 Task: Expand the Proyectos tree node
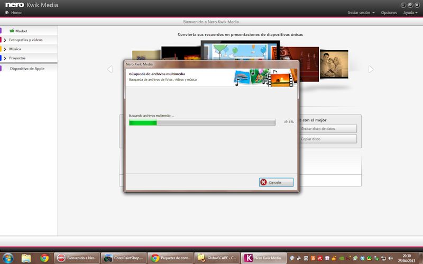click(x=5, y=58)
